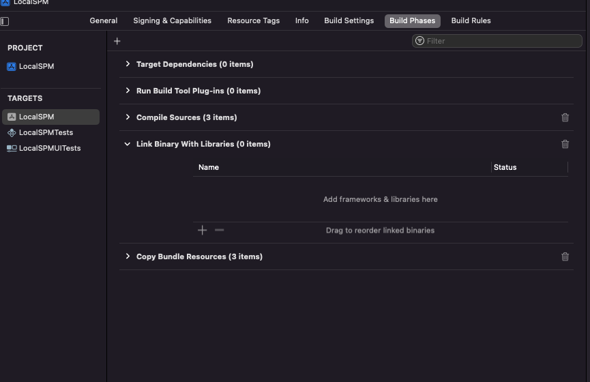590x382 pixels.
Task: Delete the Link Binary With Libraries phase
Action: click(565, 144)
